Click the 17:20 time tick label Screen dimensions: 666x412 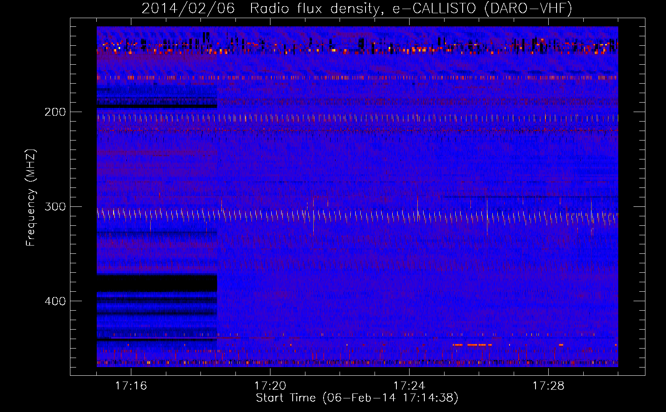click(270, 386)
